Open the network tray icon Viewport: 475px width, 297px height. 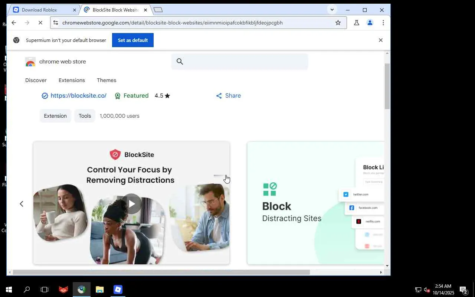coord(418,290)
